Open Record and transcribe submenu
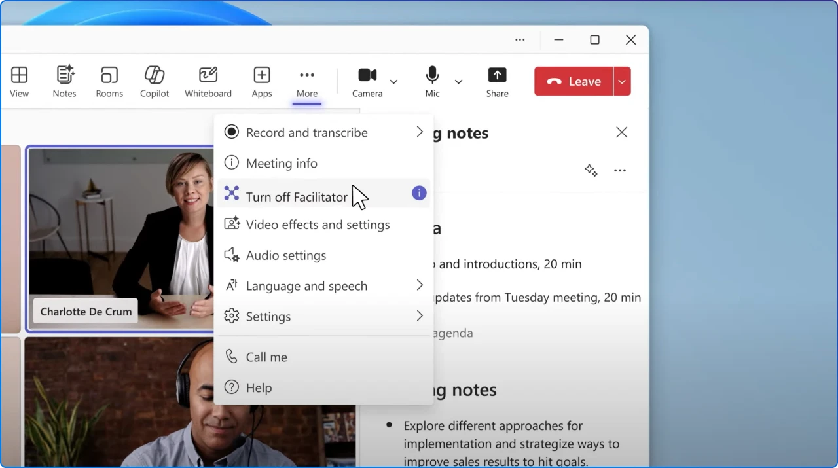 [x=324, y=132]
